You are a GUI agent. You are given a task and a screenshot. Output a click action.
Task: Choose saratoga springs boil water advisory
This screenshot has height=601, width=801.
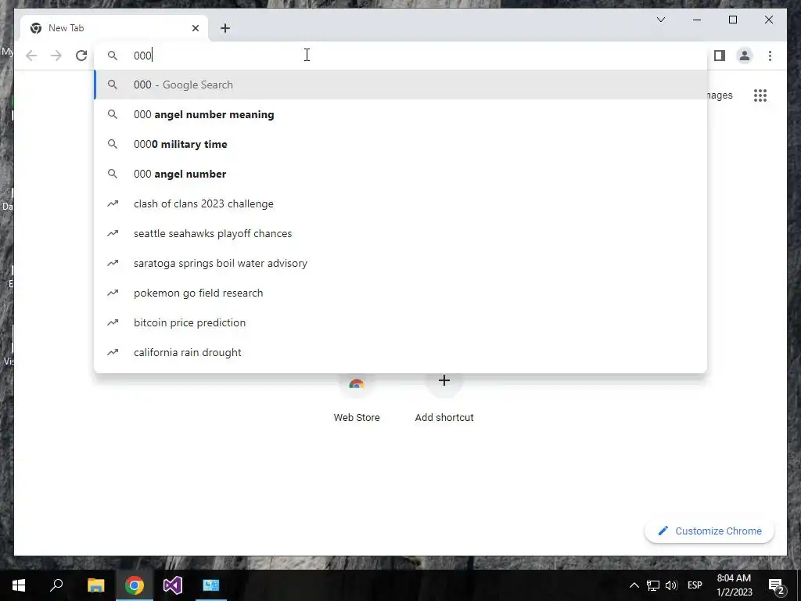[401, 263]
